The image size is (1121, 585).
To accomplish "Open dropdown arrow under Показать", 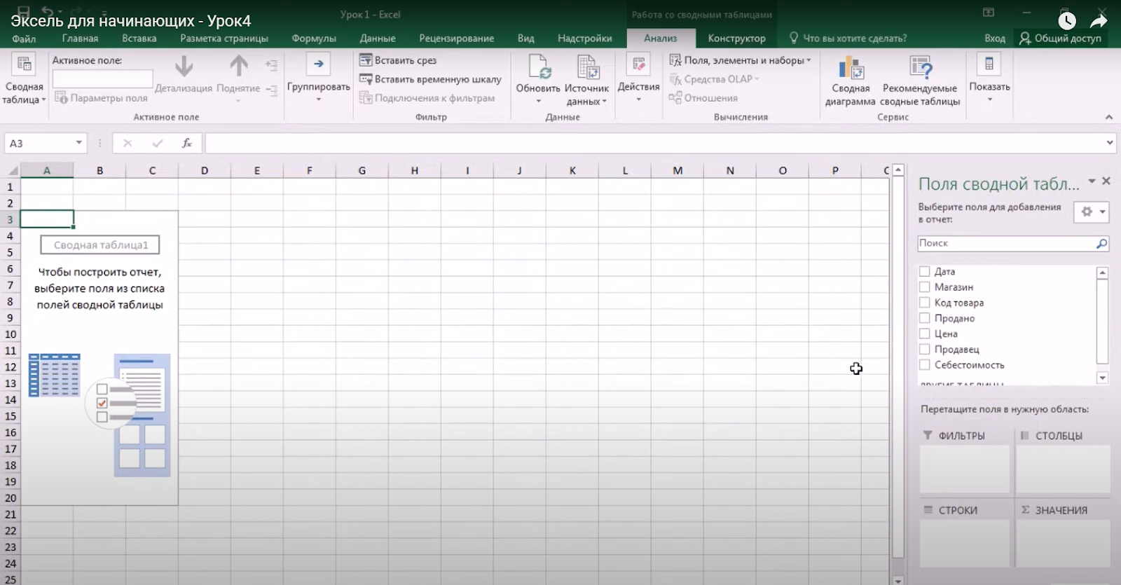I will tap(989, 99).
